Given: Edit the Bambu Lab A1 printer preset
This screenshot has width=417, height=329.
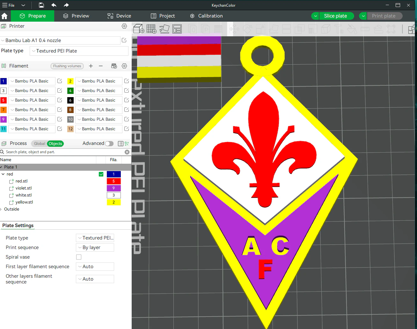Looking at the screenshot, I should [124, 40].
